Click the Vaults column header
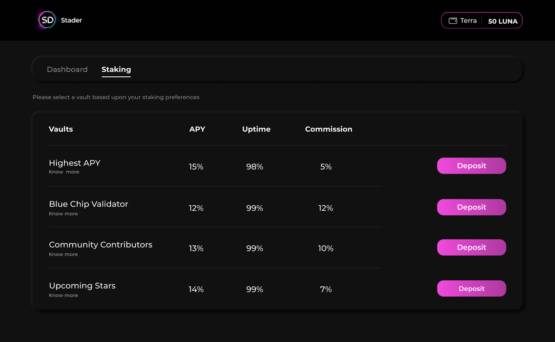This screenshot has height=342, width=555. tap(61, 129)
